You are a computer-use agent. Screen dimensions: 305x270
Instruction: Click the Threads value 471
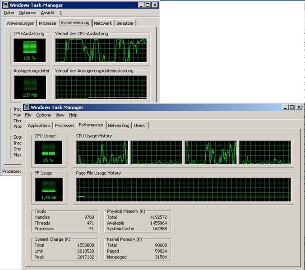pyautogui.click(x=90, y=223)
